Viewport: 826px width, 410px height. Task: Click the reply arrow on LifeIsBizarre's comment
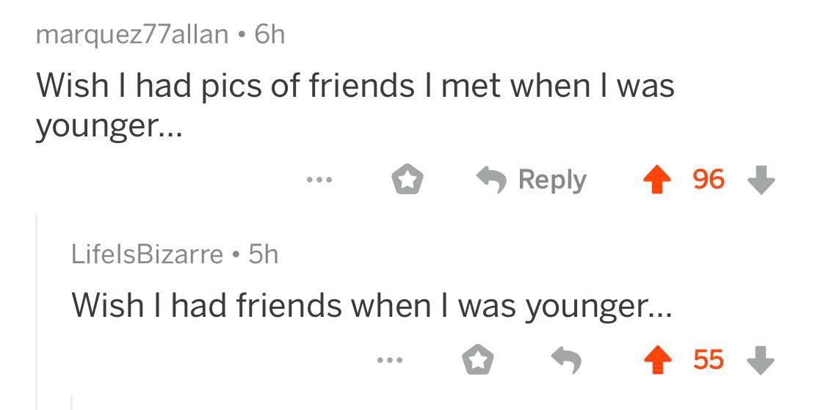click(x=566, y=359)
